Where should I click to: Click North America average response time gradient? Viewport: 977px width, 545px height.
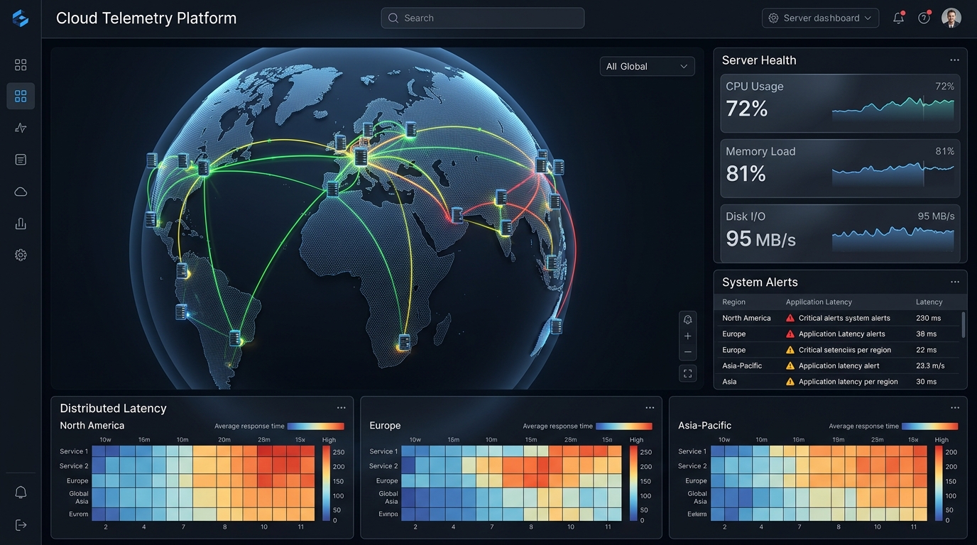[315, 426]
